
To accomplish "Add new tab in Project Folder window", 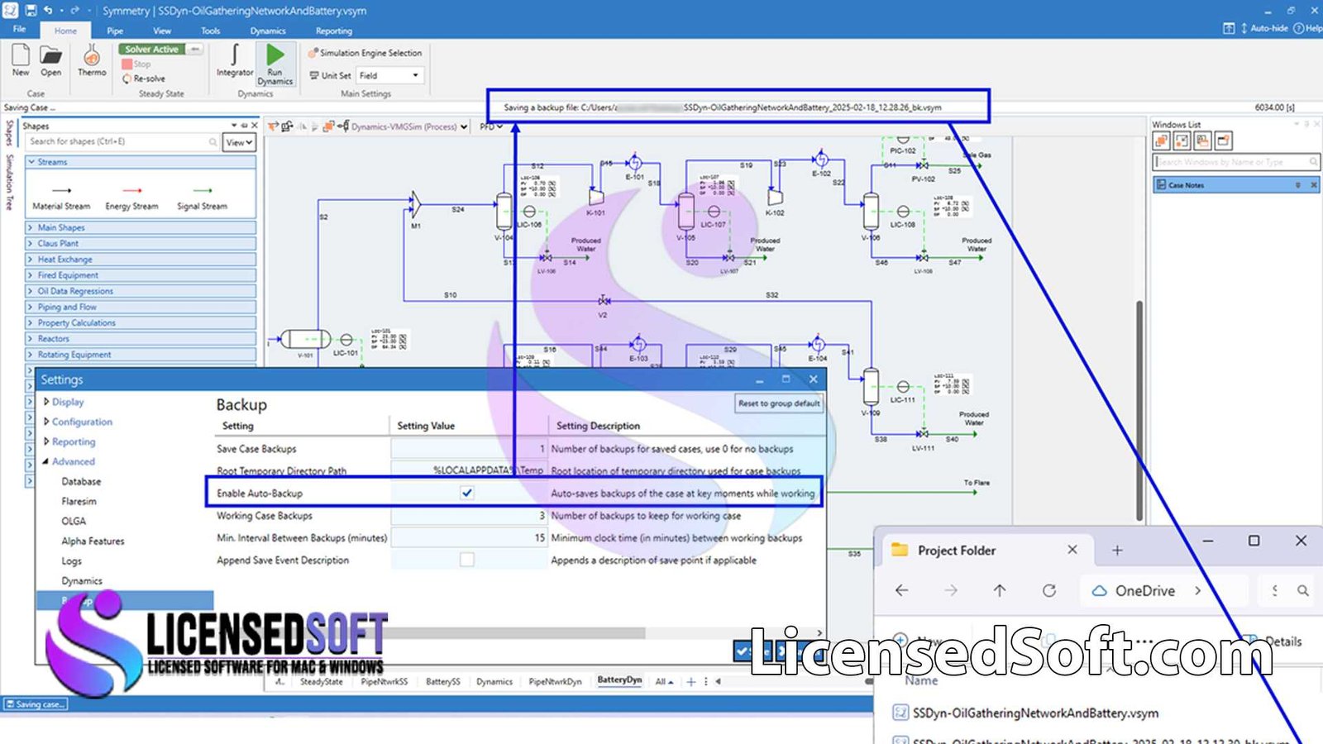I will [1117, 550].
